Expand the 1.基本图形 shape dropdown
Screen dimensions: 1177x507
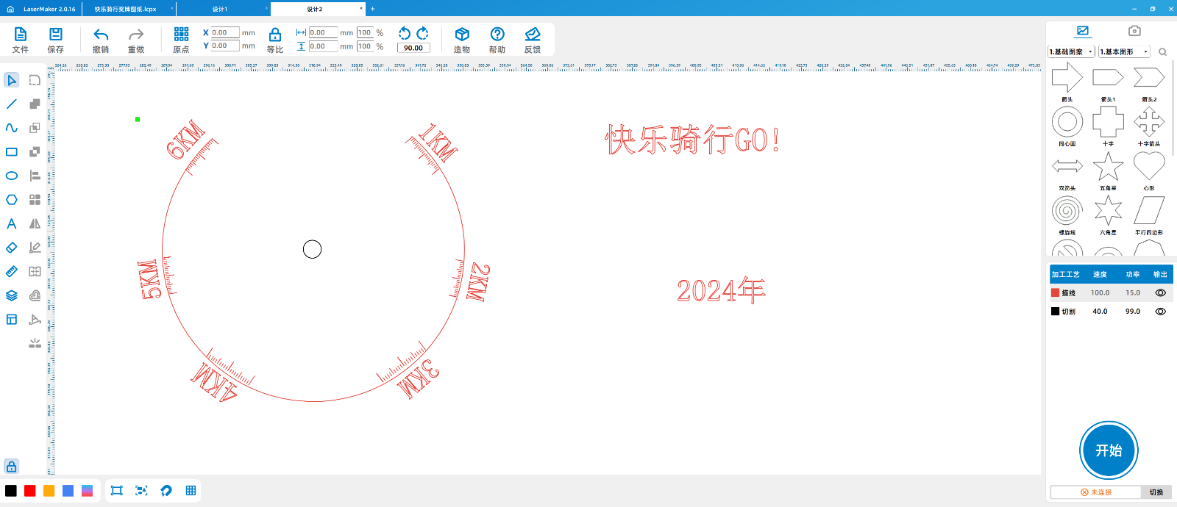[x=1124, y=52]
